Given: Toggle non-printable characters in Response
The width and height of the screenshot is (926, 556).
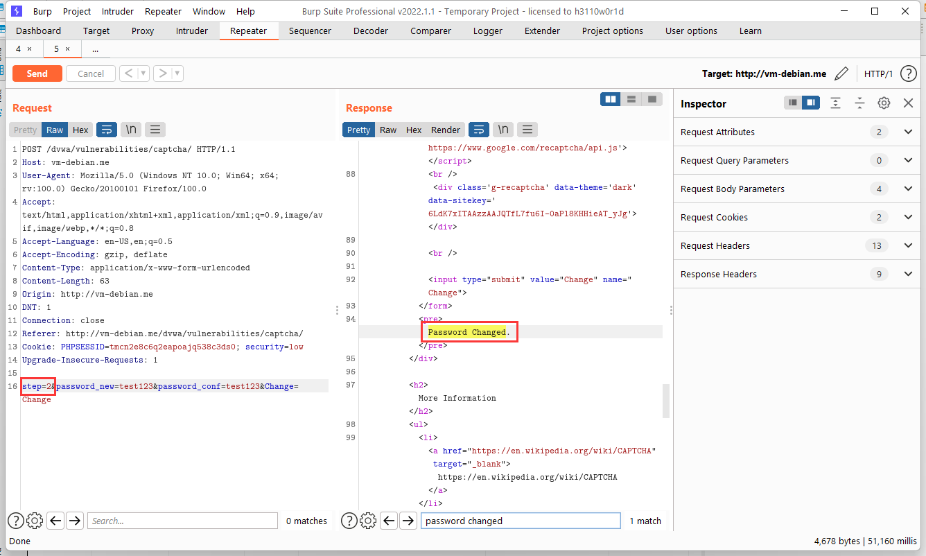Looking at the screenshot, I should coord(503,130).
